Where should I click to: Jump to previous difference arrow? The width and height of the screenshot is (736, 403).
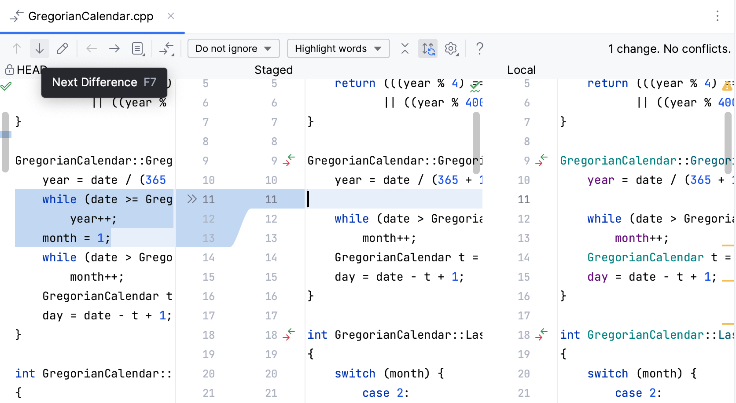[x=17, y=48]
